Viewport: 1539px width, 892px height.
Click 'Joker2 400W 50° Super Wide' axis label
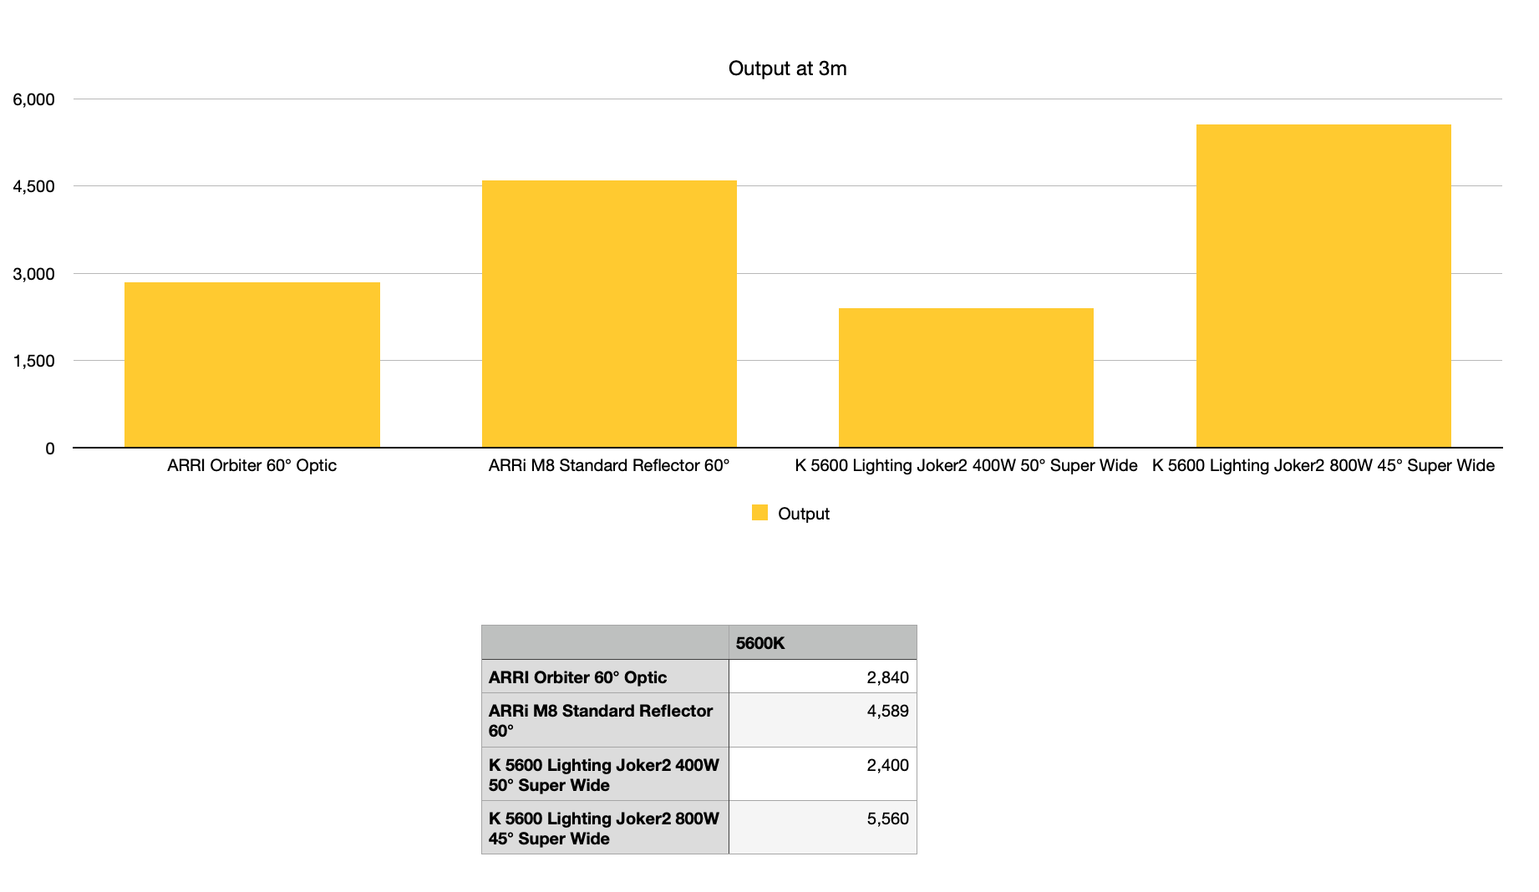(966, 465)
